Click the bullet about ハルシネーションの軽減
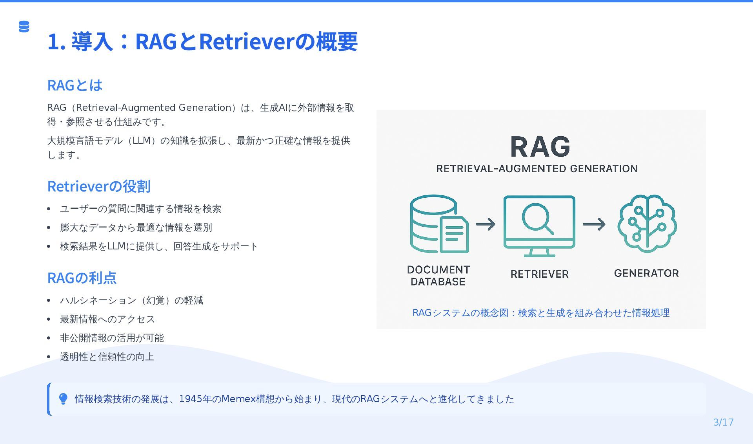The width and height of the screenshot is (753, 444). pos(131,300)
